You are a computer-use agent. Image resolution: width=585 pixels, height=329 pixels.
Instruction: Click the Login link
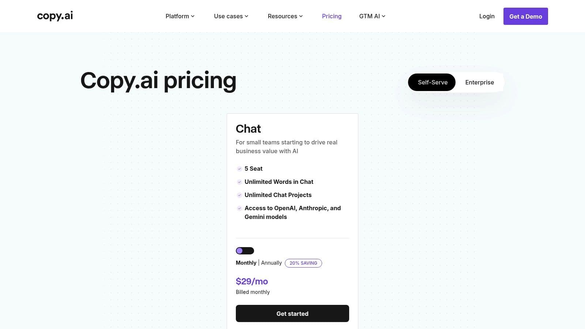coord(487,16)
